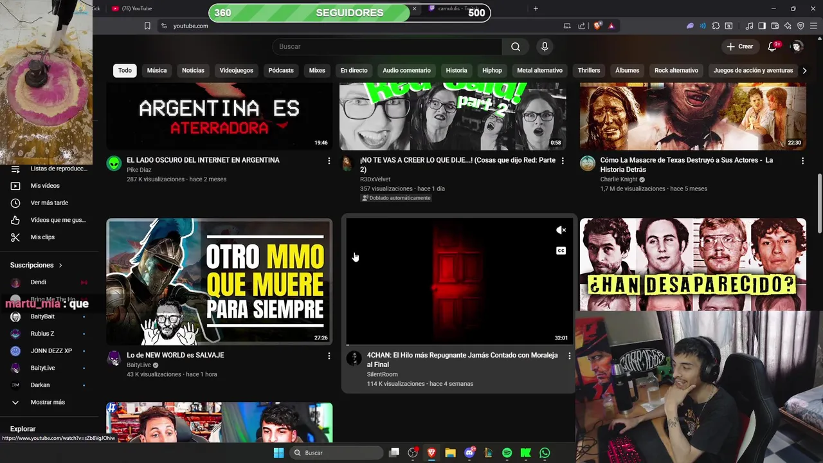Select the Todo category chip

(x=125, y=70)
